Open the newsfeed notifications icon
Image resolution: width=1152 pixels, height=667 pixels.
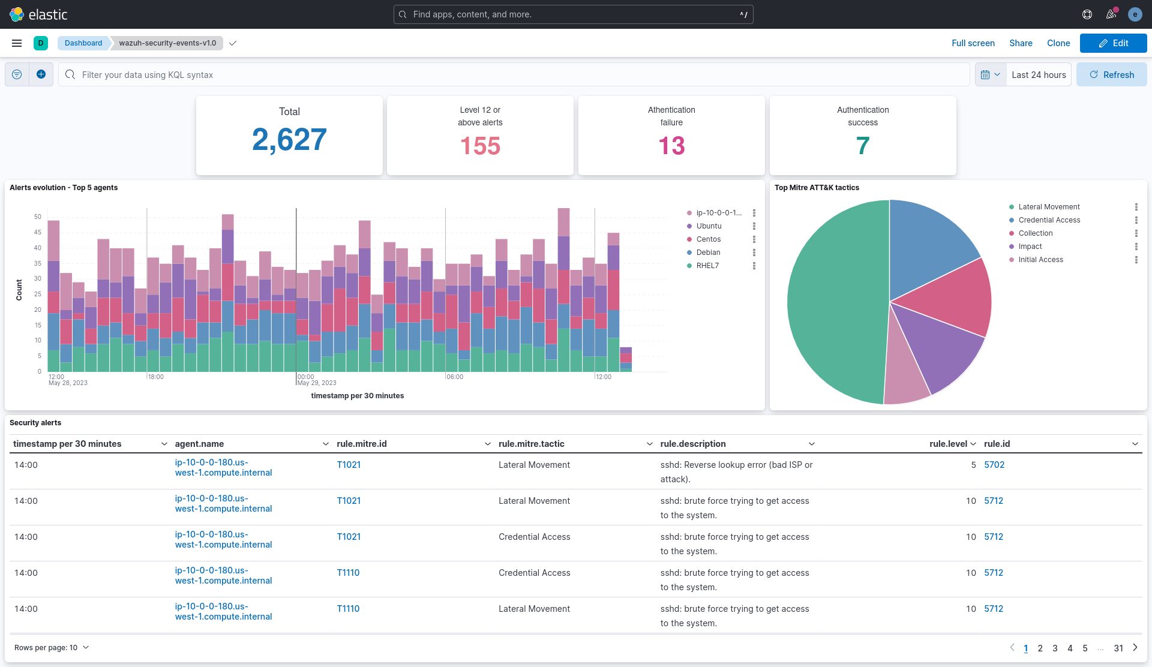[x=1111, y=14]
